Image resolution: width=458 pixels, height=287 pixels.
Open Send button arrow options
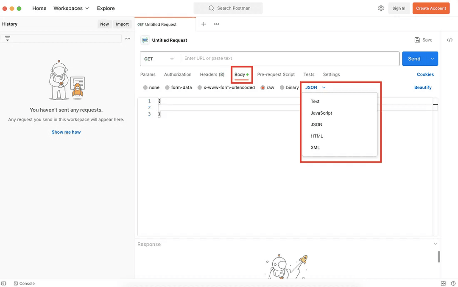click(x=432, y=59)
